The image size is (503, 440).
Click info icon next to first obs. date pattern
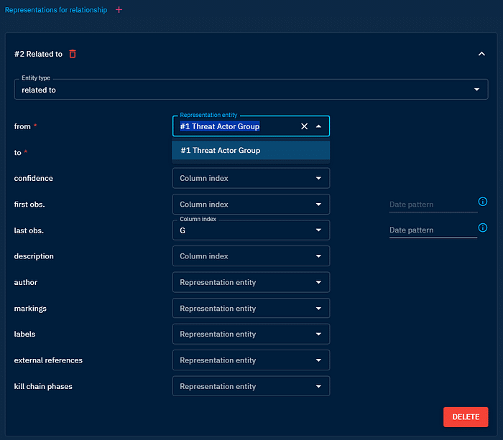click(483, 202)
